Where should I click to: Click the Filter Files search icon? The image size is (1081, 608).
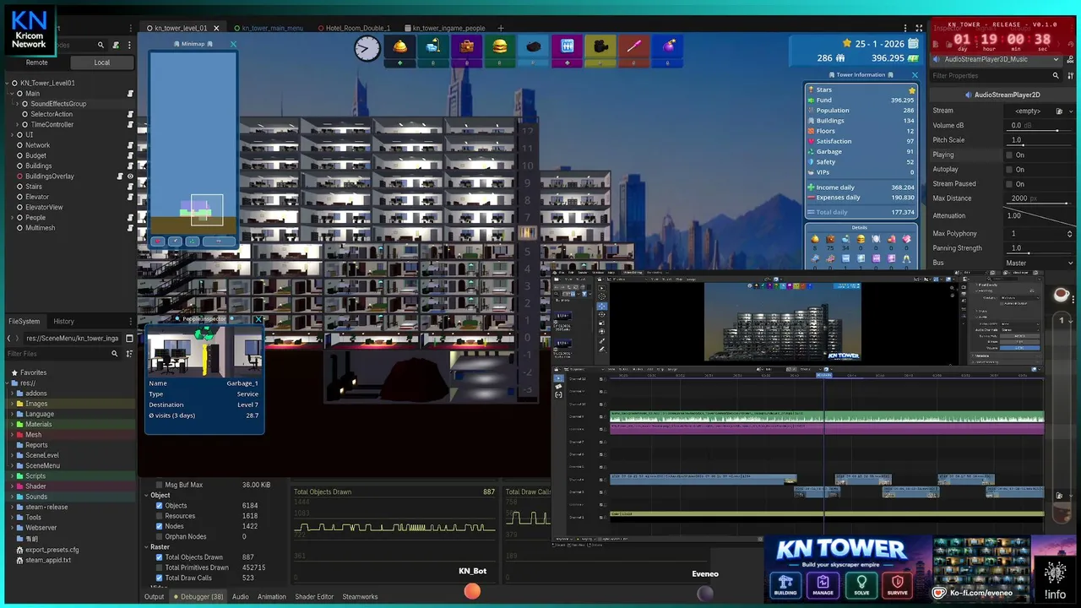click(115, 354)
